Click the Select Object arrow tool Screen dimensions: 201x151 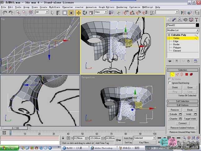pyautogui.click(x=52, y=12)
